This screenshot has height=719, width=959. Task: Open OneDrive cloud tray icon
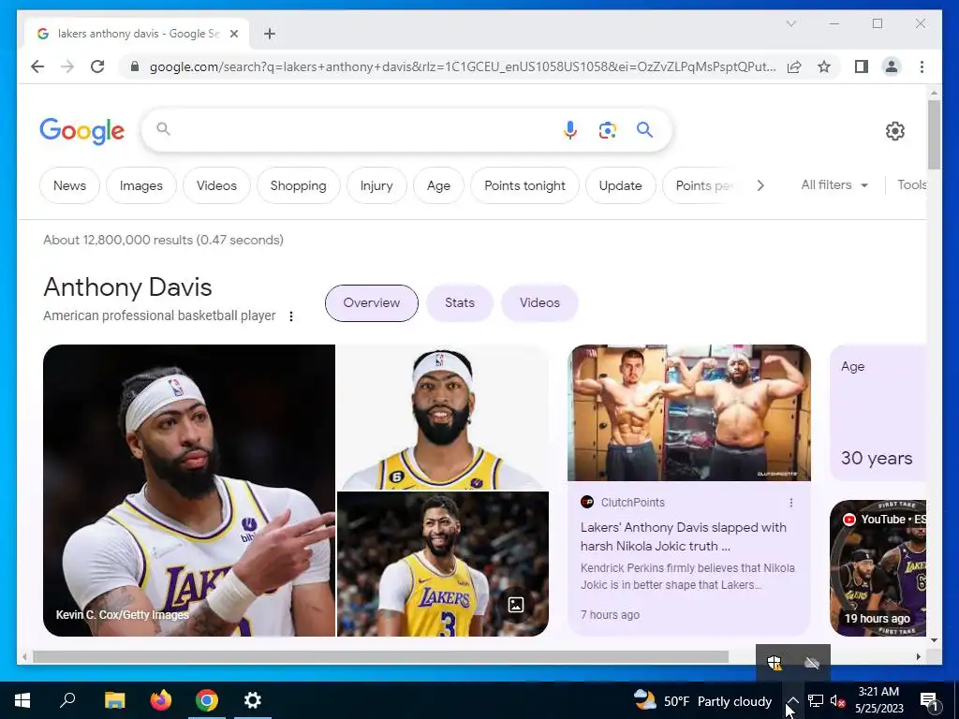(812, 663)
